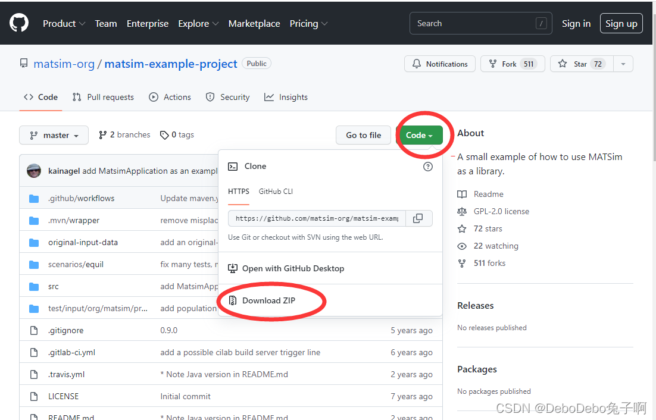The width and height of the screenshot is (656, 420).
Task: Expand the Product menu
Action: (x=64, y=23)
